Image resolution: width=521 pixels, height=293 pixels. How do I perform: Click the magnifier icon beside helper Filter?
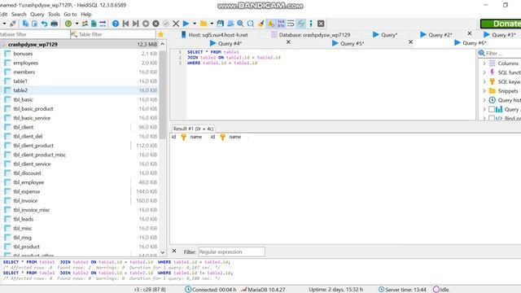[x=482, y=53]
